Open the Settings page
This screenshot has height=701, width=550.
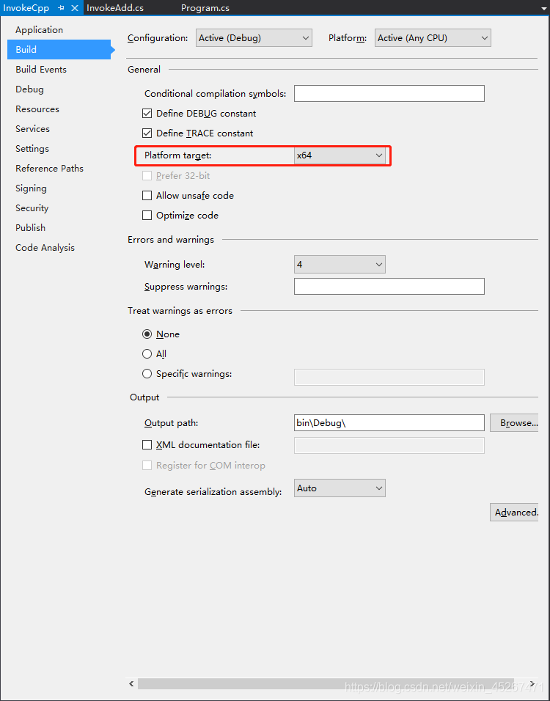pyautogui.click(x=32, y=148)
